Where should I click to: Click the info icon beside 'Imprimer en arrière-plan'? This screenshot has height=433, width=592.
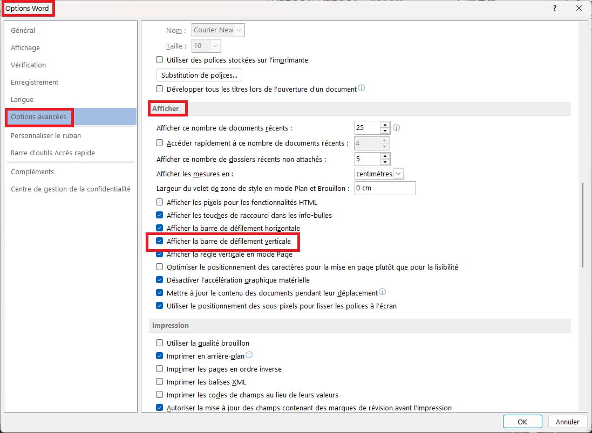coord(249,355)
